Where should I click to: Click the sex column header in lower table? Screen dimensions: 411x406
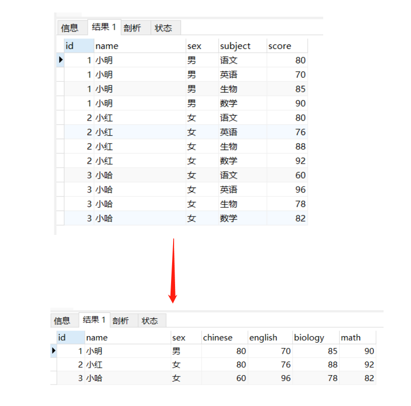point(187,338)
